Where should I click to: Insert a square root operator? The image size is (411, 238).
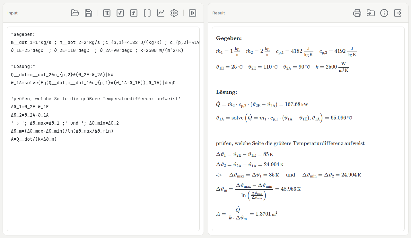pyautogui.click(x=120, y=13)
